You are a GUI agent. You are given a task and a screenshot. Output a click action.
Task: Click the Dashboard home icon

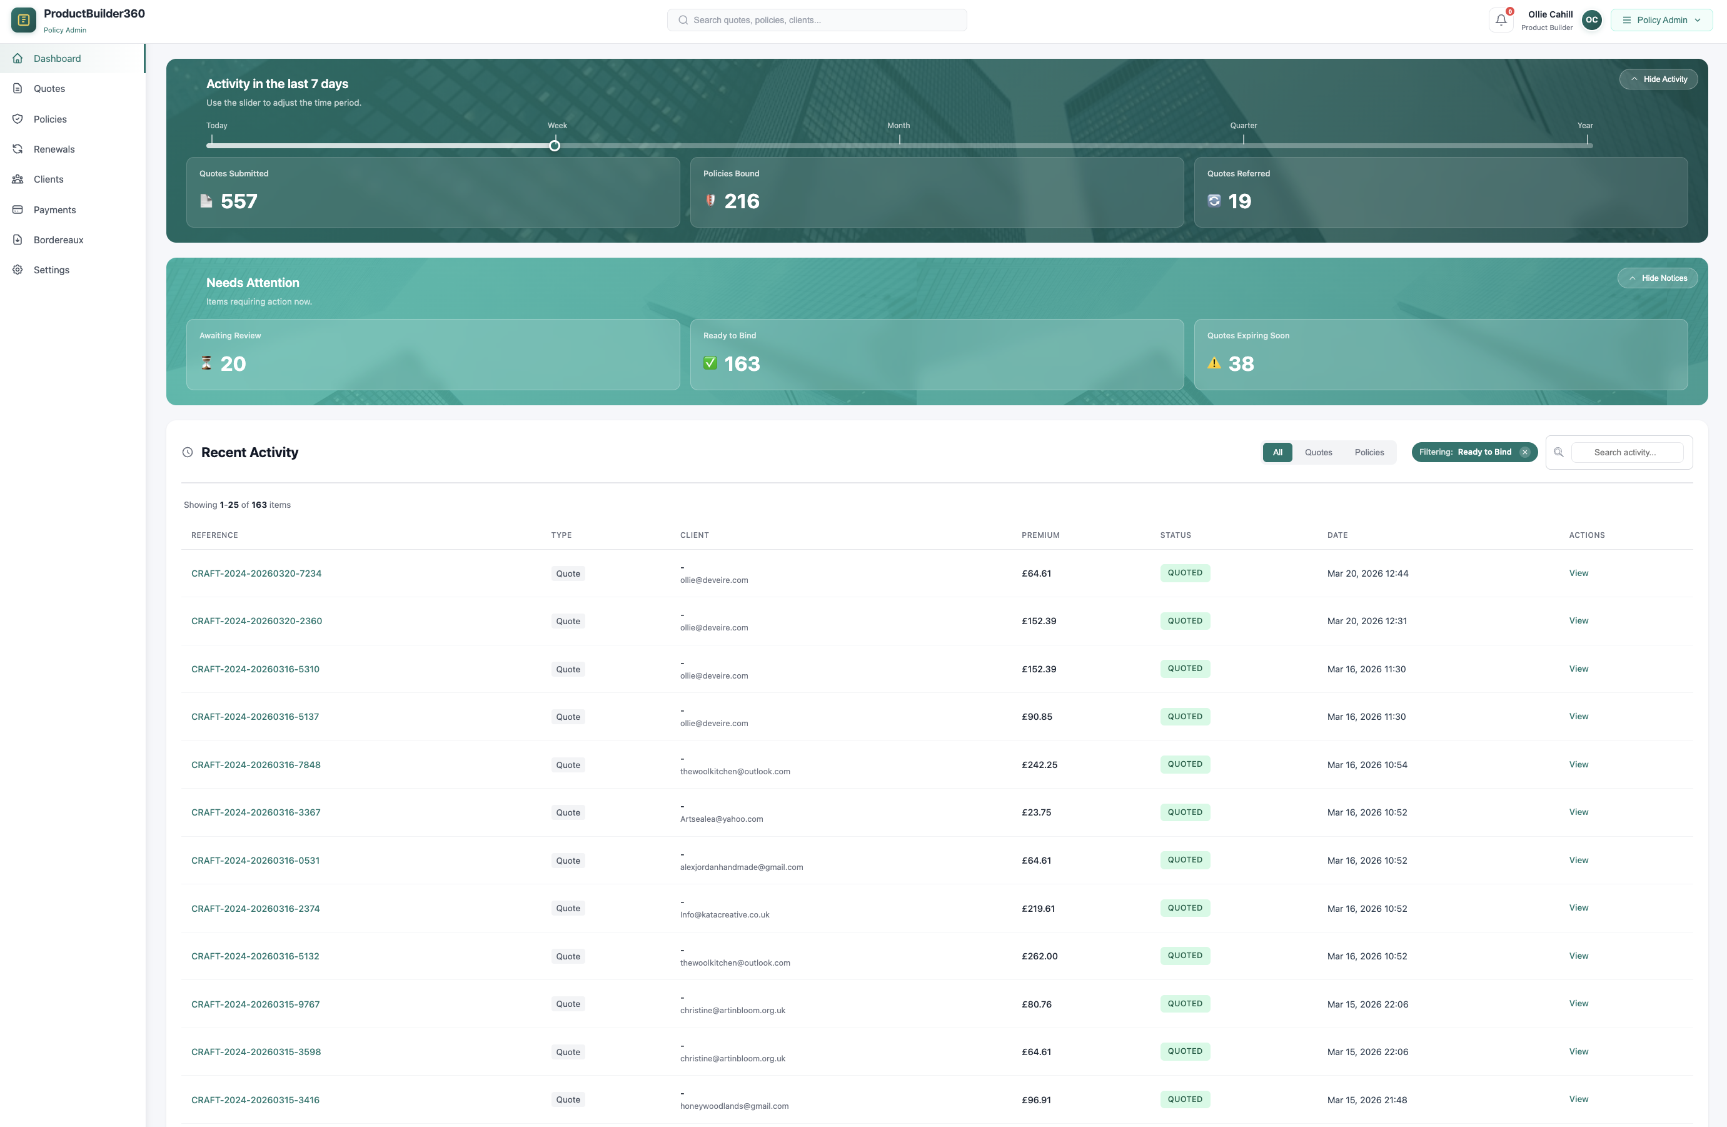click(18, 59)
